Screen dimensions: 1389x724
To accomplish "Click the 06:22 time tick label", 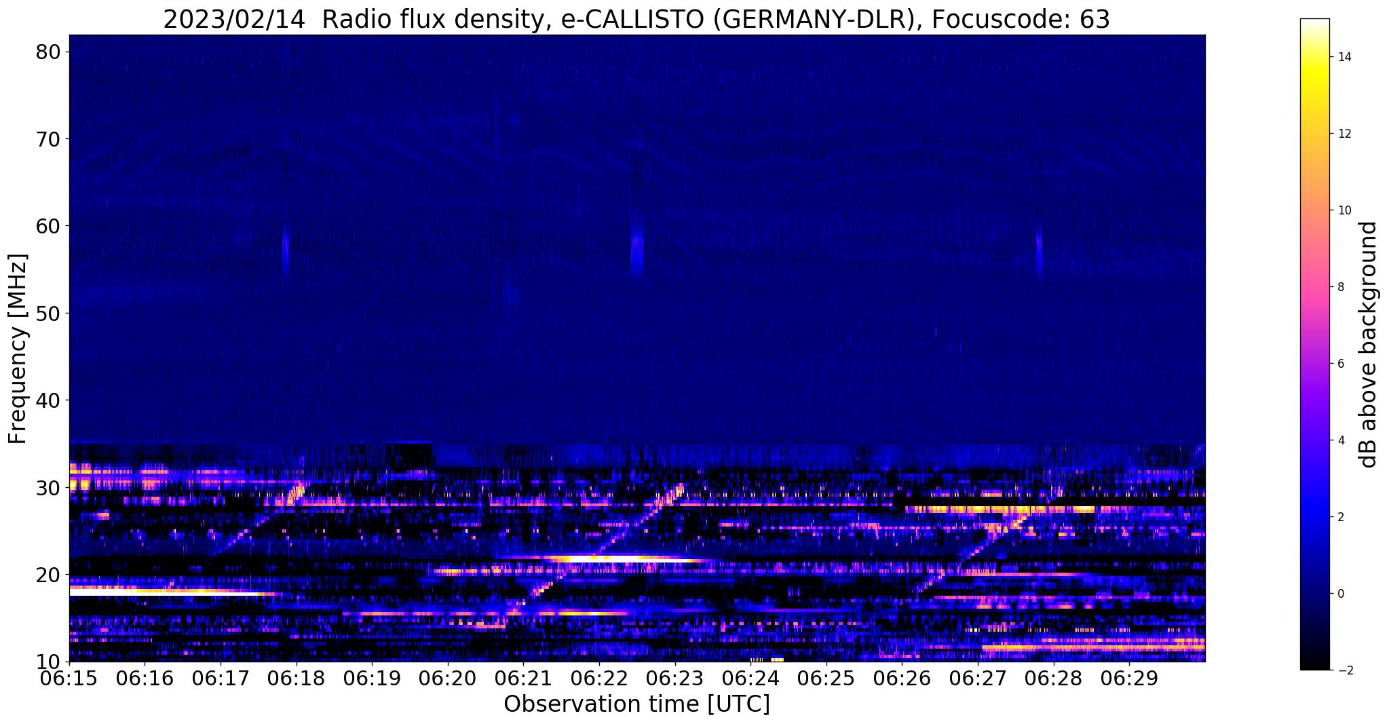I will [599, 678].
